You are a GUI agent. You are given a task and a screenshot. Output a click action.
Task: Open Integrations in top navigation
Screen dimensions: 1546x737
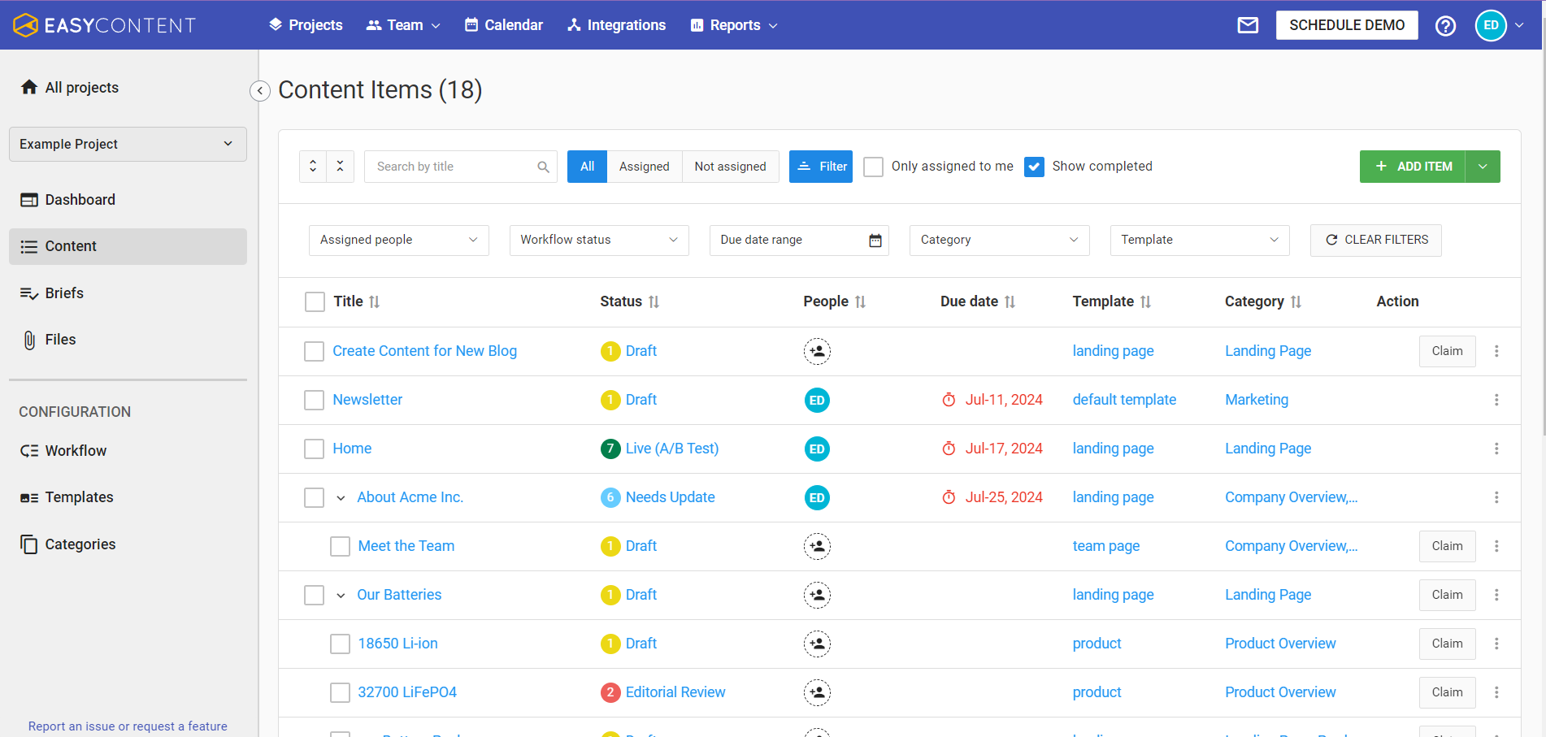click(616, 25)
